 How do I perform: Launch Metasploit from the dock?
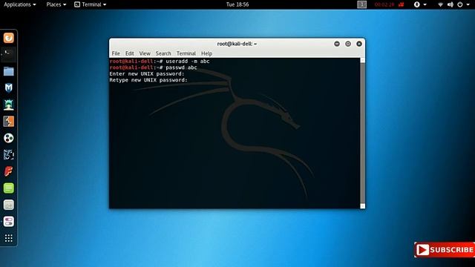coord(8,88)
